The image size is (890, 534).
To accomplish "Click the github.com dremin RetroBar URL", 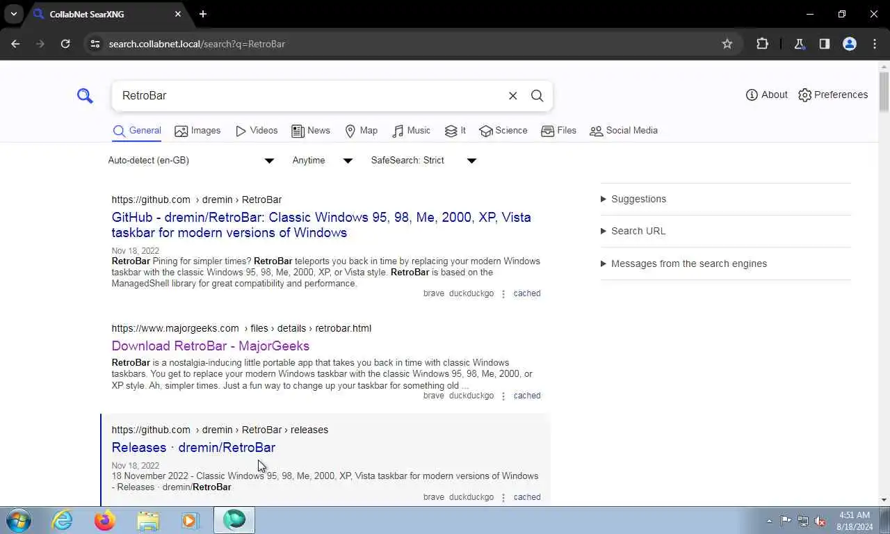I will [x=197, y=200].
